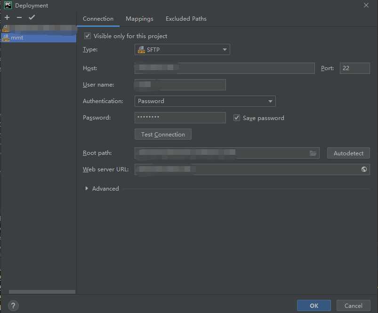Click the Port input field
Screen dimensions: 378x313
(354, 68)
